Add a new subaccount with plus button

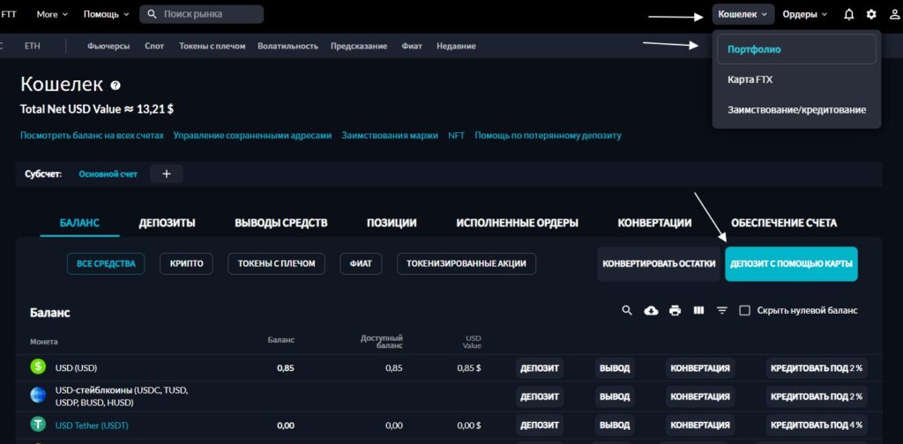pyautogui.click(x=167, y=174)
